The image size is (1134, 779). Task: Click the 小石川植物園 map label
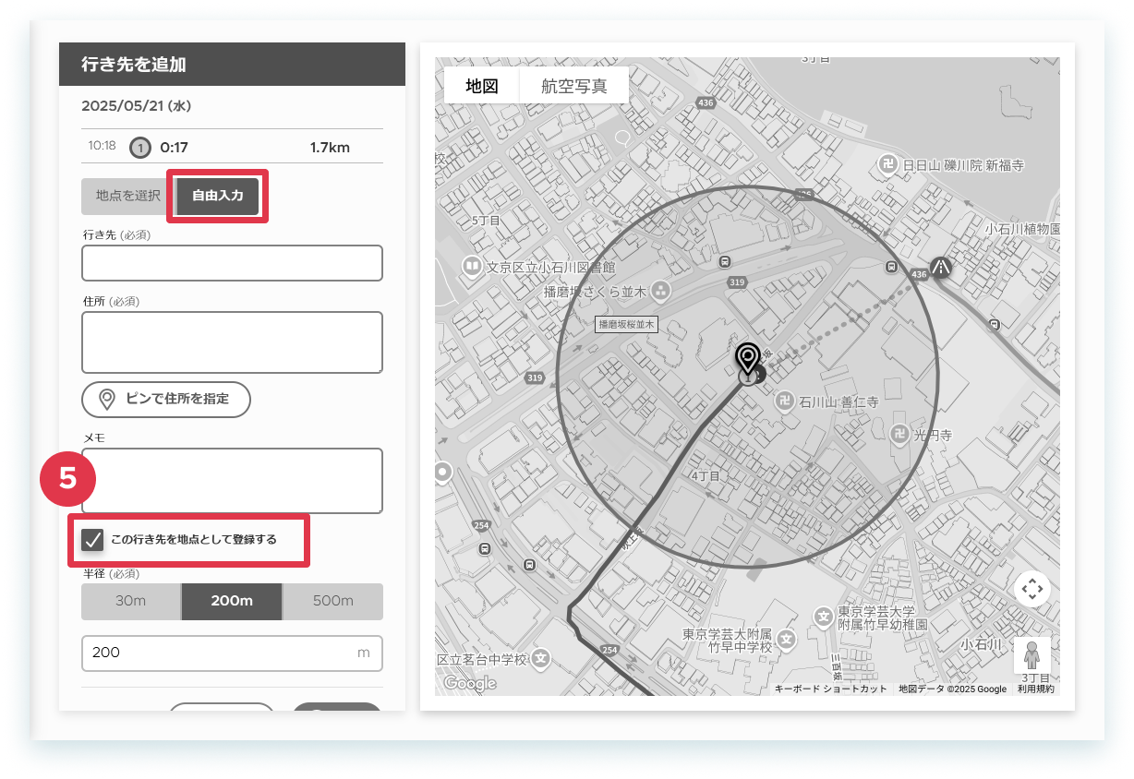pos(1021,229)
